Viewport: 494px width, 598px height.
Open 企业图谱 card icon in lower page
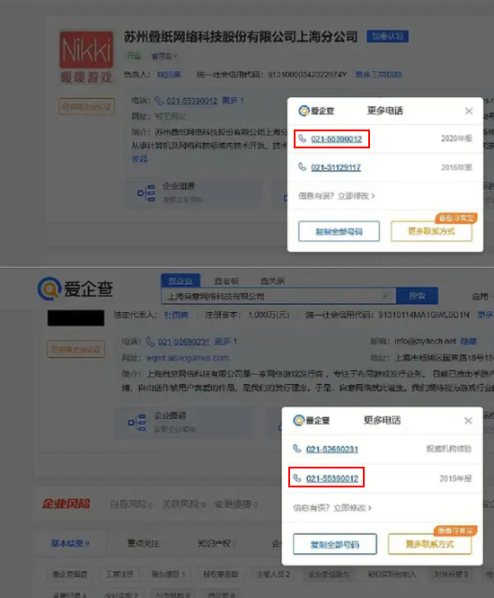137,423
